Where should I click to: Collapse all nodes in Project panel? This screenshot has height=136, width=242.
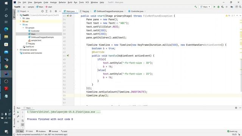point(51,11)
